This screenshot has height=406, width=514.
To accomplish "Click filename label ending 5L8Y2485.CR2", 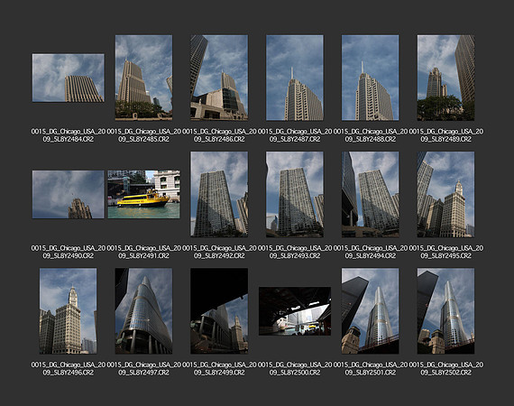I will pos(143,135).
